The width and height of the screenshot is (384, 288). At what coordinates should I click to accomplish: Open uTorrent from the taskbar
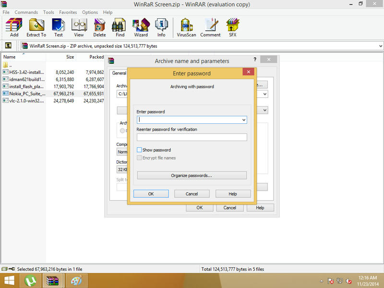pos(30,281)
